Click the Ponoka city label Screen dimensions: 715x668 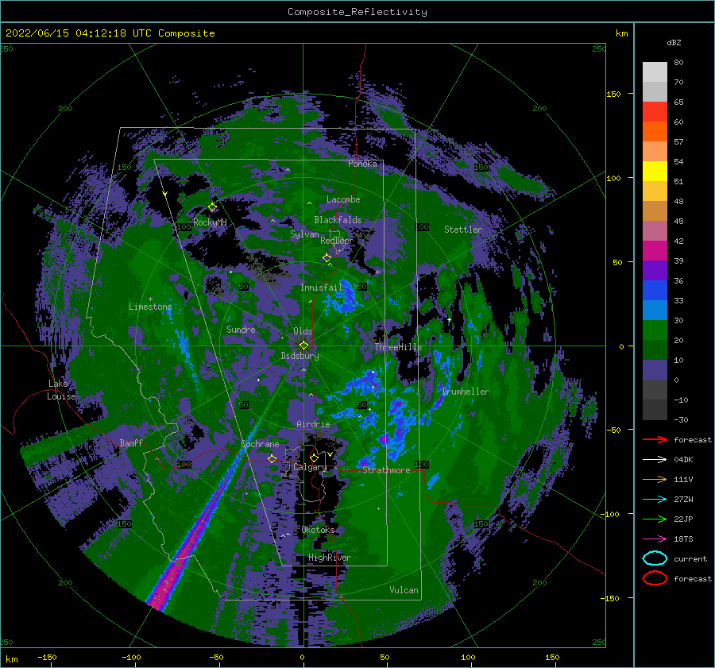tap(362, 164)
